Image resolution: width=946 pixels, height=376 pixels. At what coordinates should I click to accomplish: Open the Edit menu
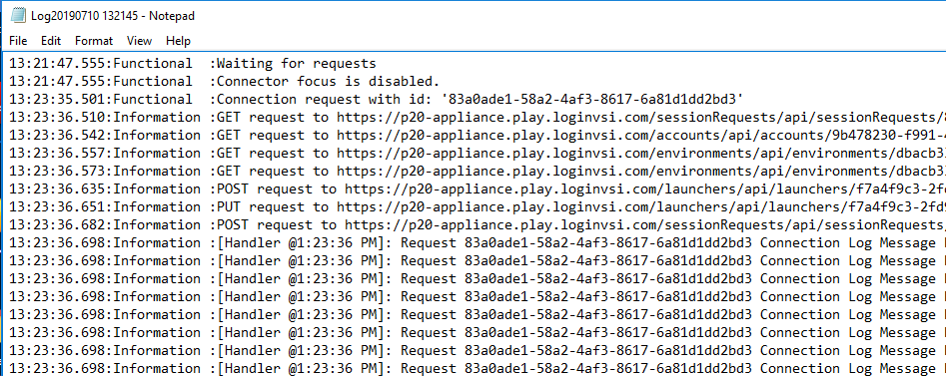click(51, 41)
